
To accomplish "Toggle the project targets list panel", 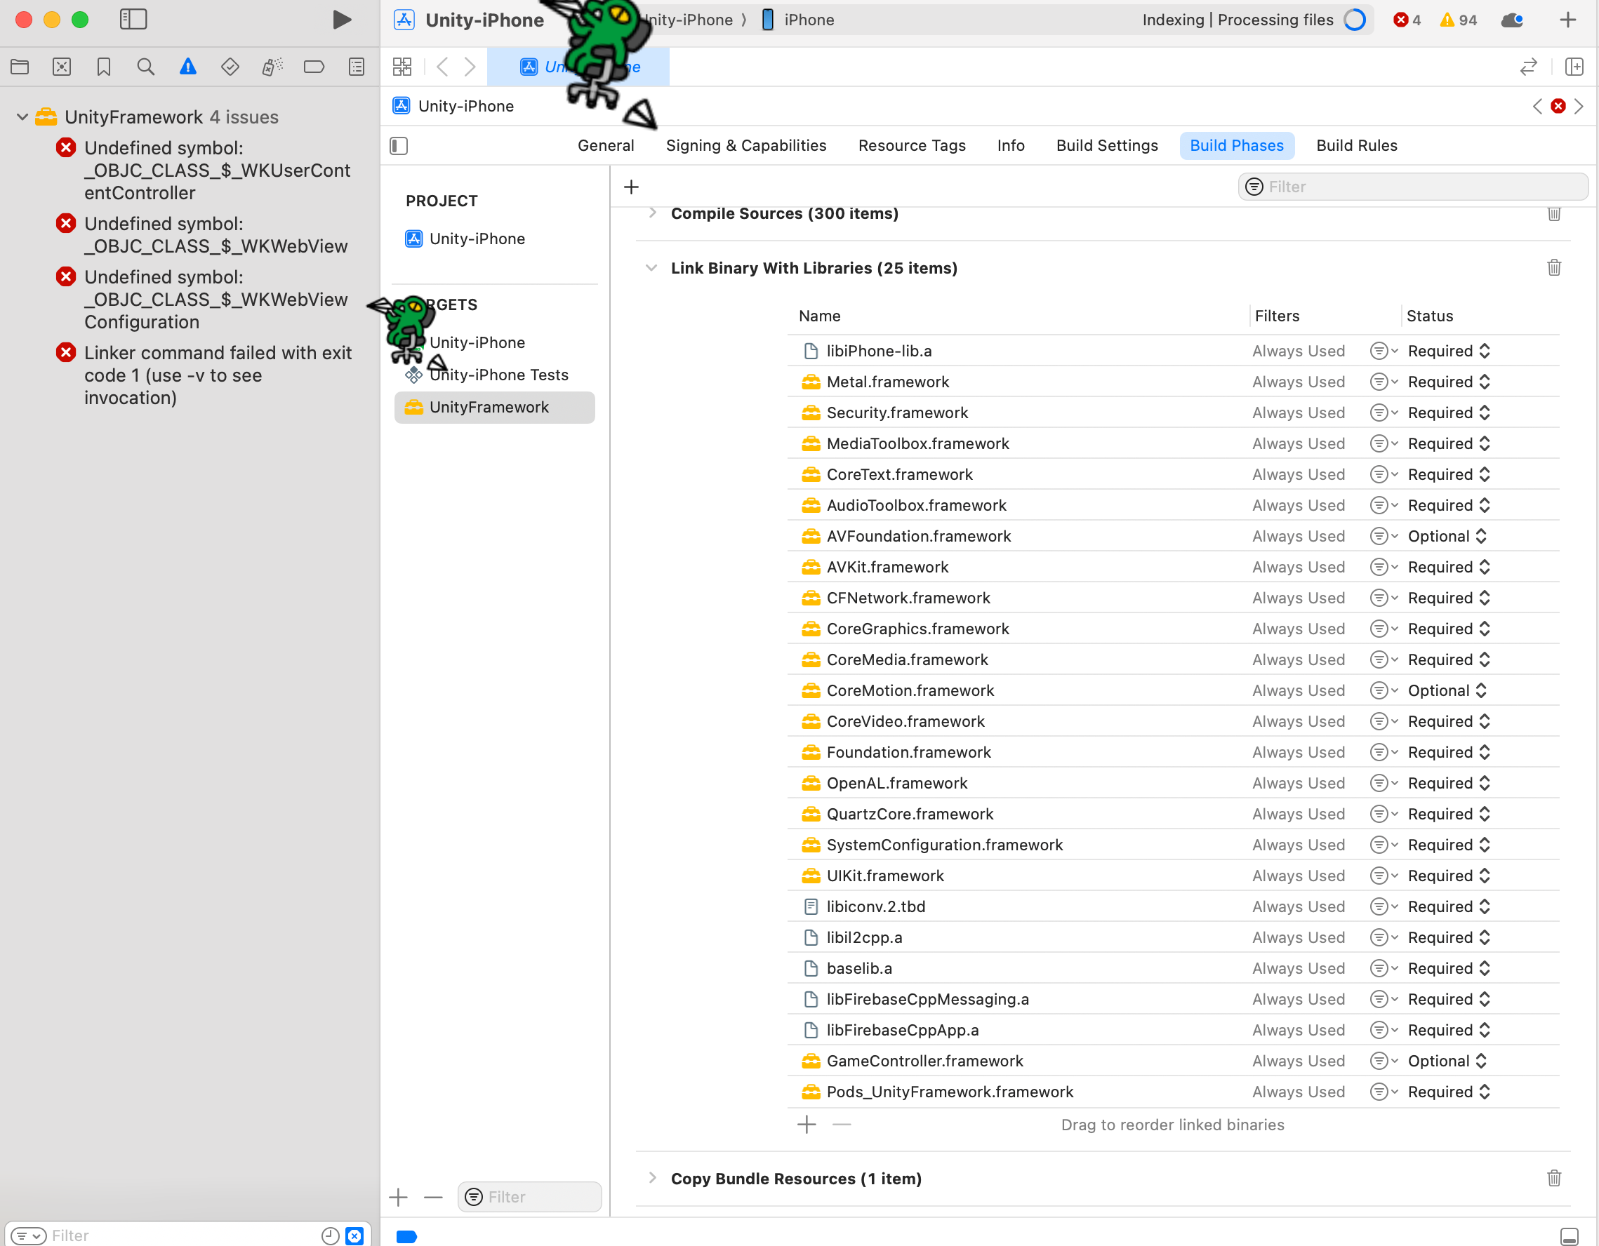I will coord(399,146).
